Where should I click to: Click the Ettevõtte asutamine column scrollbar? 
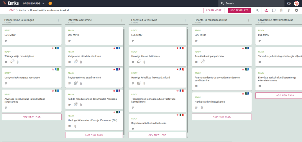pos(124,81)
